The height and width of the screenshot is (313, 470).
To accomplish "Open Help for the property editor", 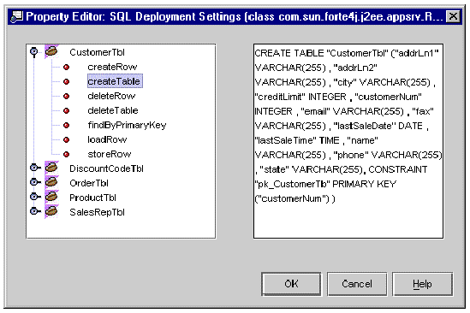I will 422,284.
